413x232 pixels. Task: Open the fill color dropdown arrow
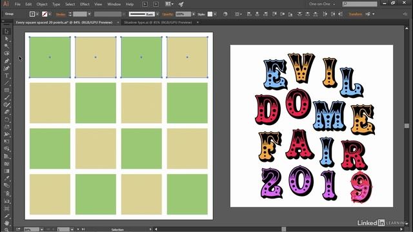pos(37,14)
